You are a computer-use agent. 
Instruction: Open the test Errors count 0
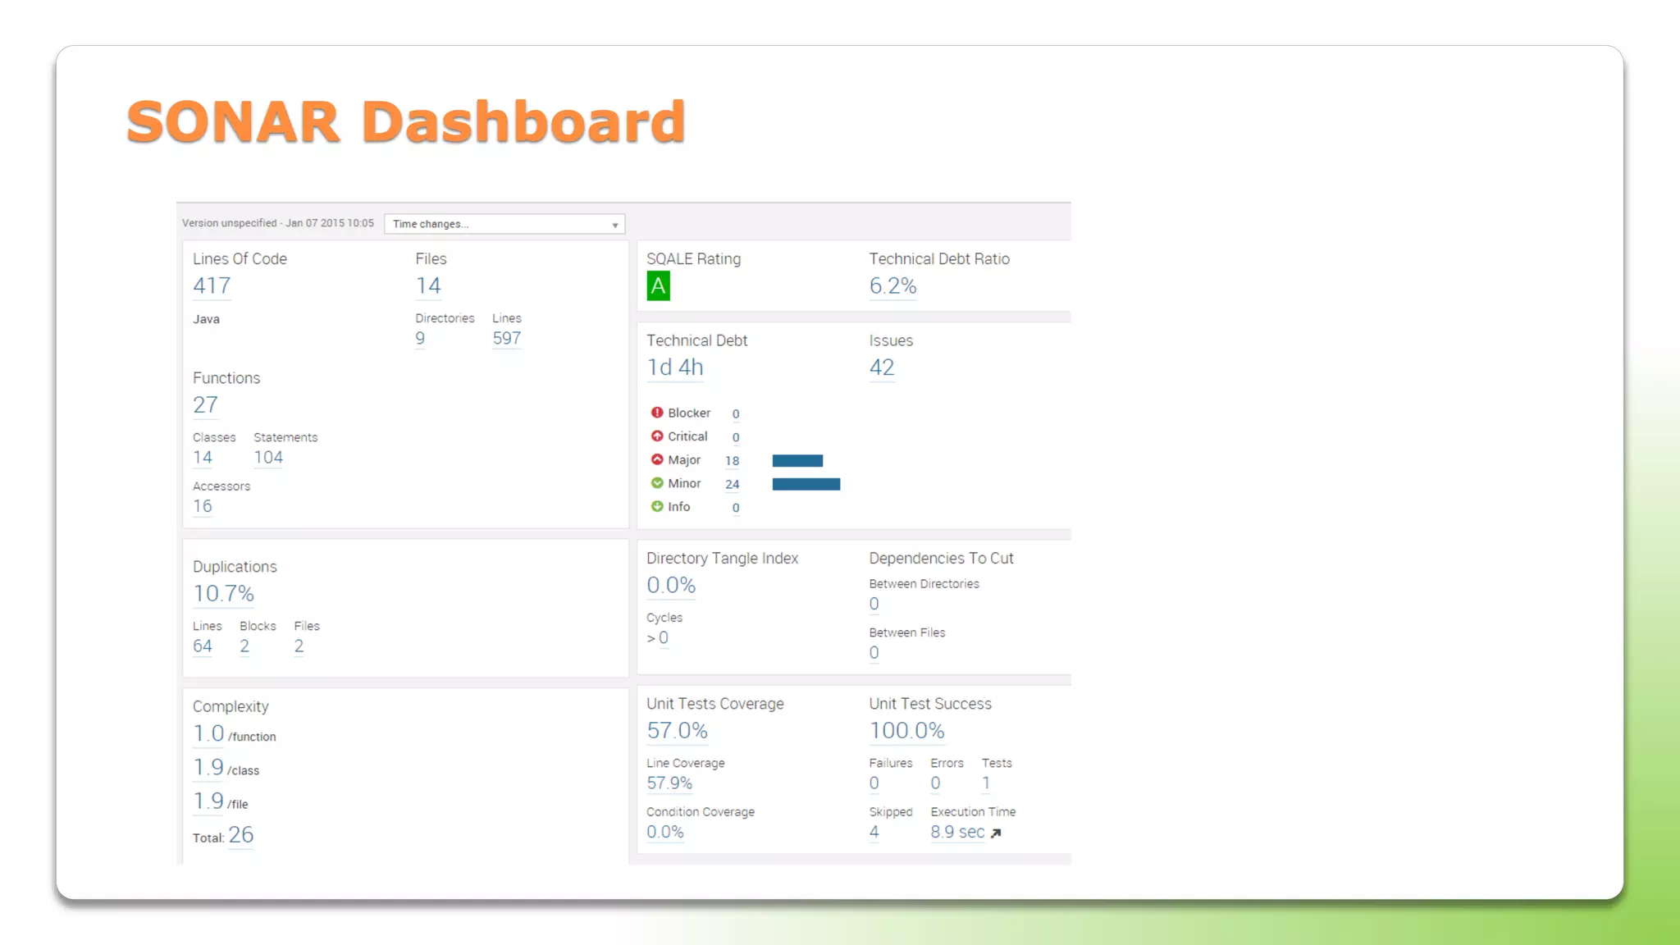coord(935,783)
